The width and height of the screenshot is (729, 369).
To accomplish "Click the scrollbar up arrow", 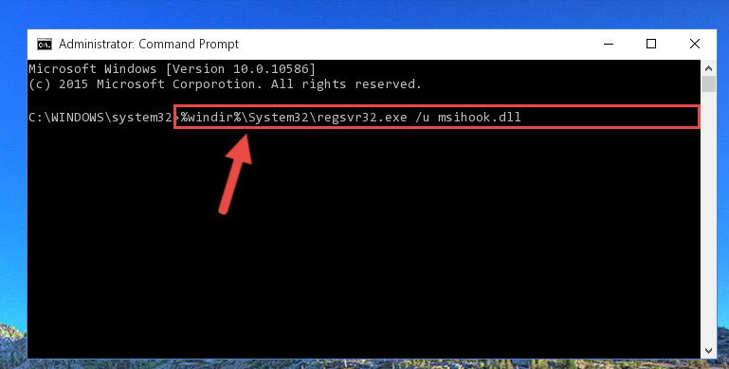I will coord(708,68).
